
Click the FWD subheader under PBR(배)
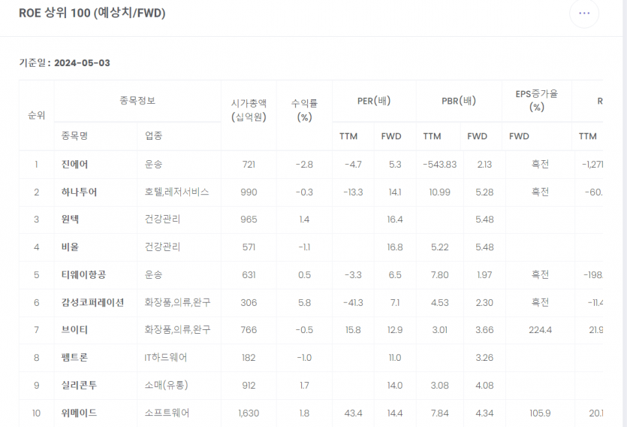[x=477, y=137]
